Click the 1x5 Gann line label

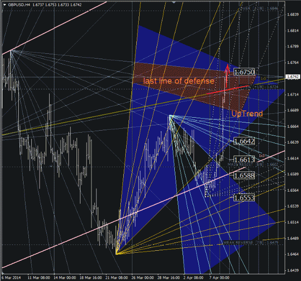click(263, 79)
